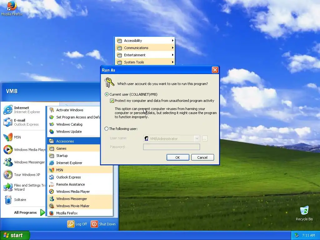320x240 pixels.
Task: Open the User name dropdown arrow
Action: click(197, 138)
